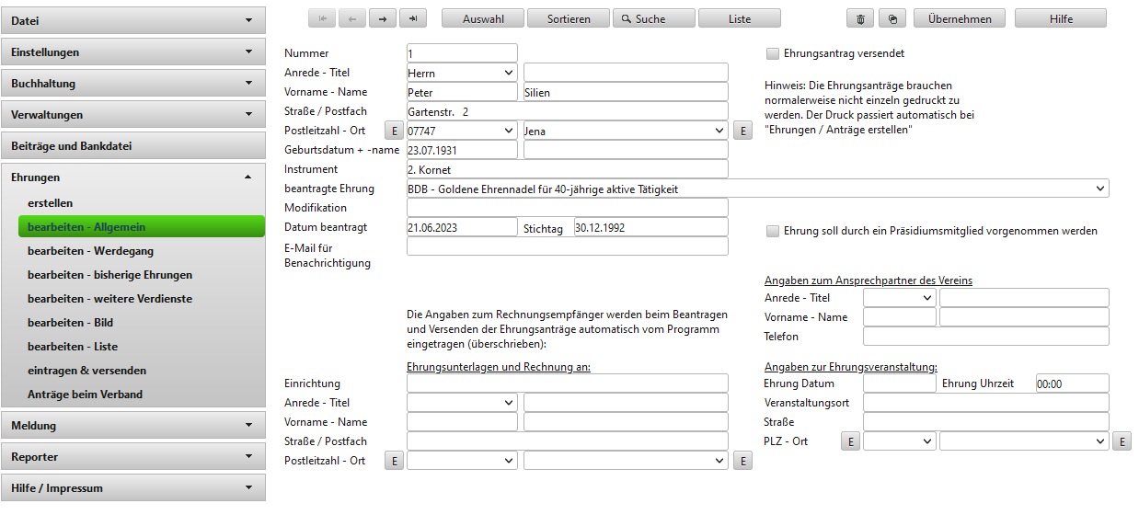
Task: Expand the Verwaltungen menu section
Action: coord(133,114)
